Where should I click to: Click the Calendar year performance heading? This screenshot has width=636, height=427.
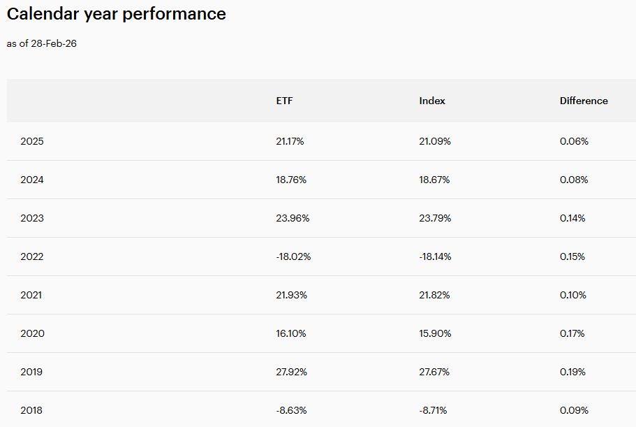pos(117,14)
